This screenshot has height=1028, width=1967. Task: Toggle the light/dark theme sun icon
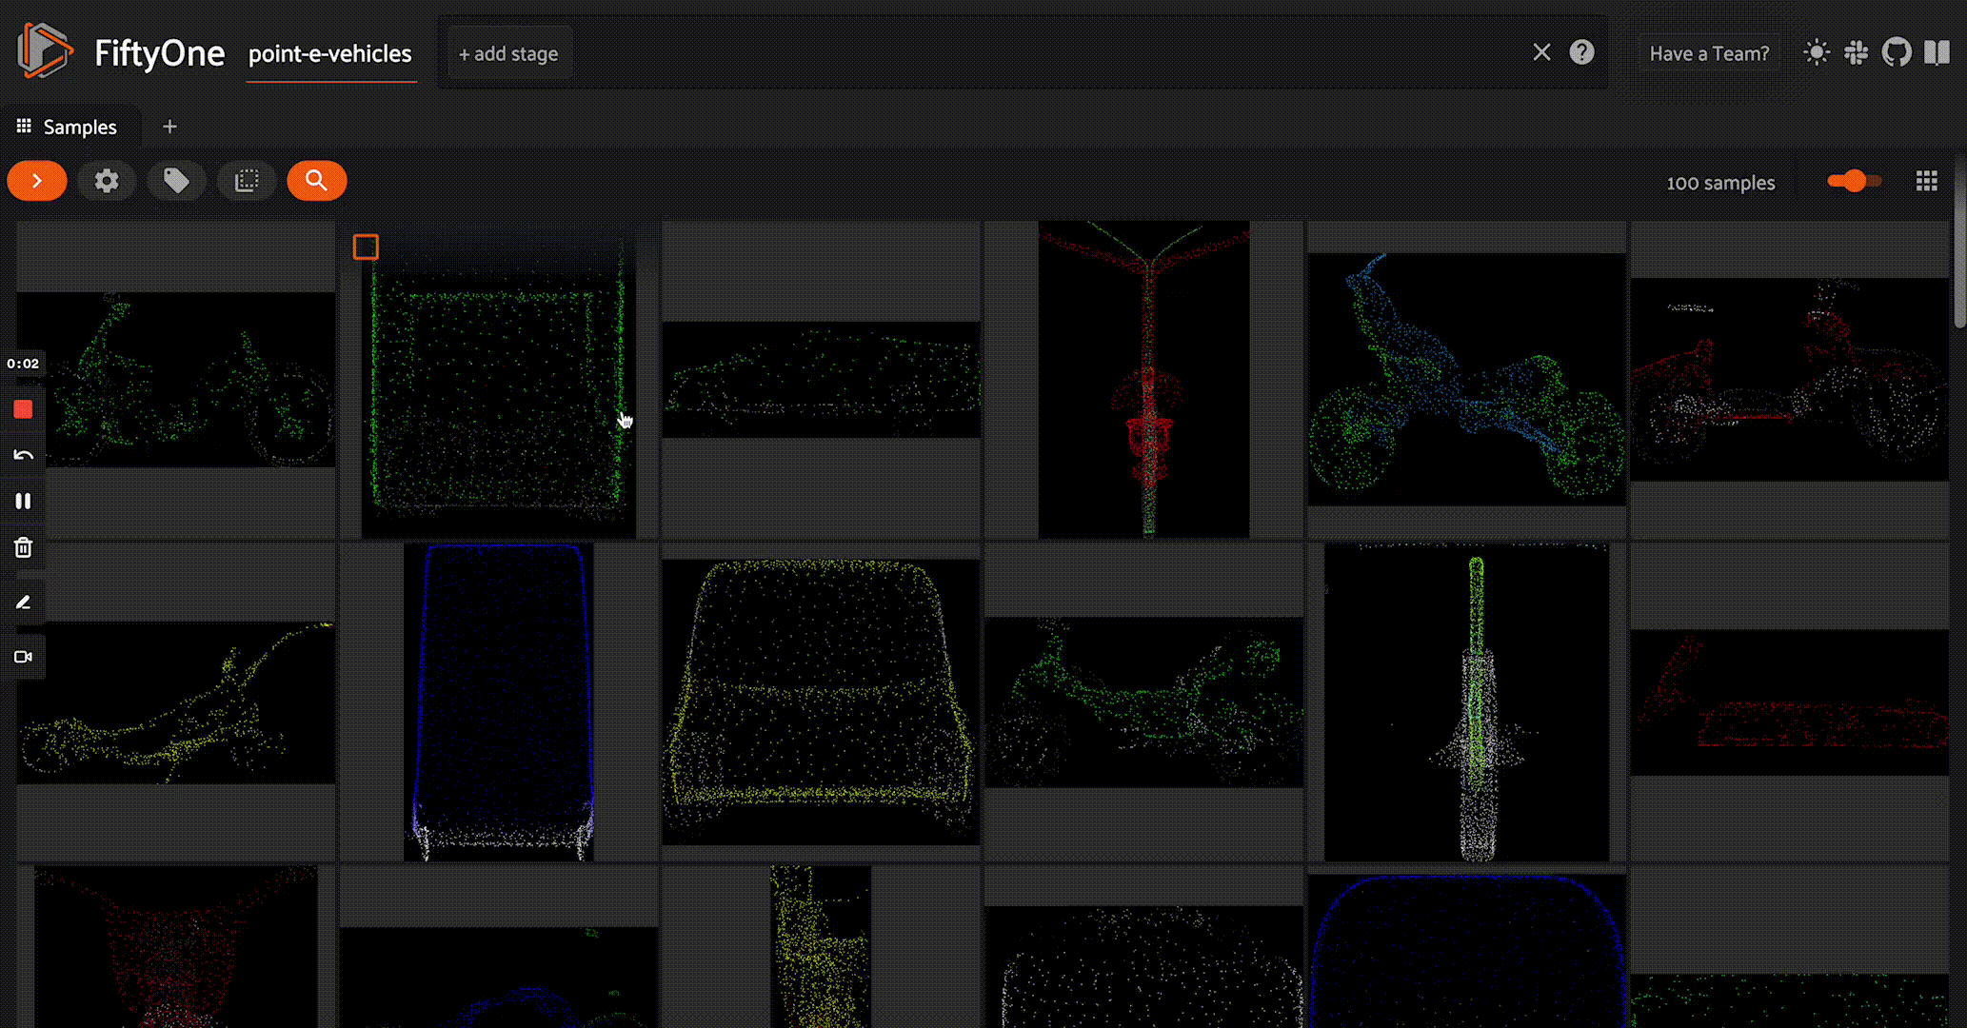(x=1816, y=52)
